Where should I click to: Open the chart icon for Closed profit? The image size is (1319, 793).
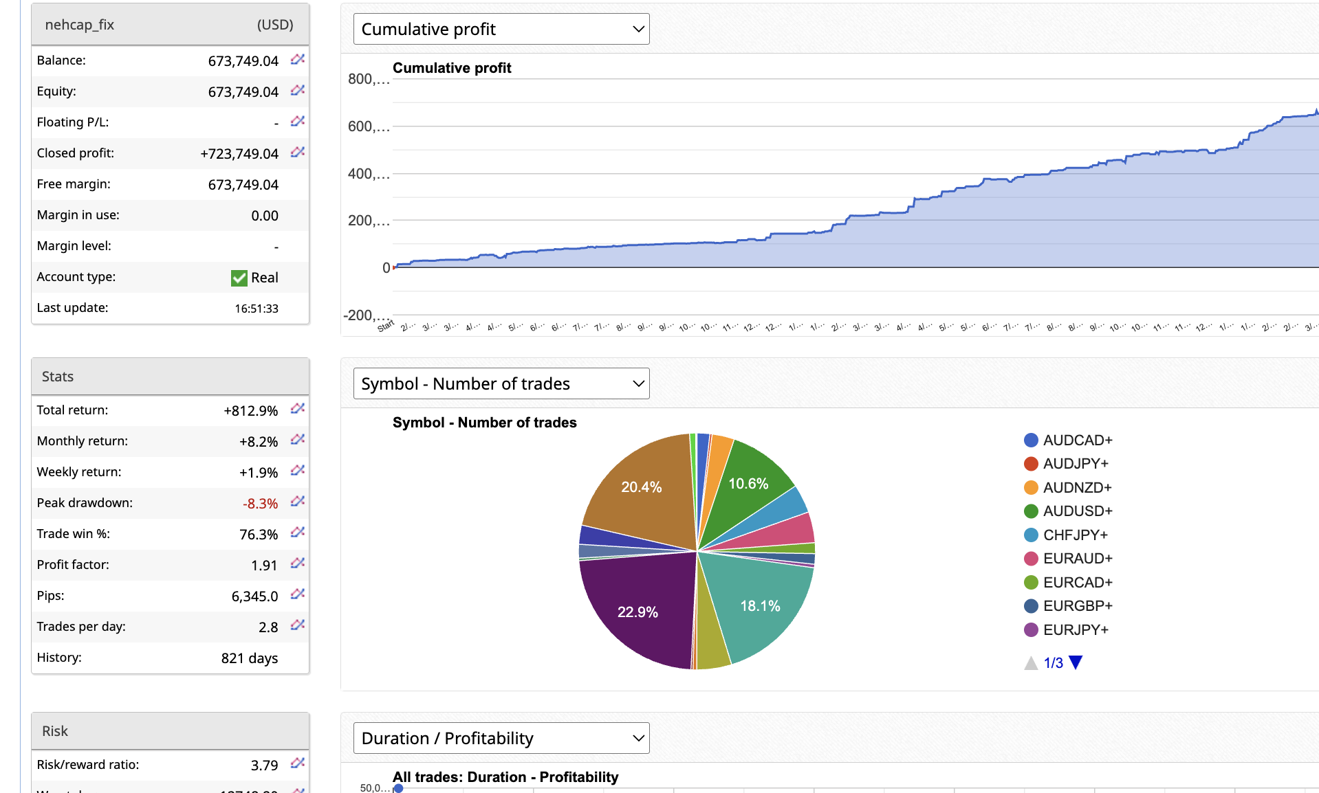tap(297, 153)
